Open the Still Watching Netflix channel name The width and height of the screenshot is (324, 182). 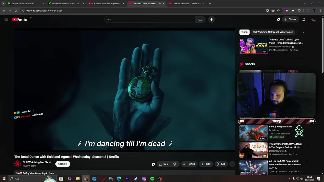tap(35, 163)
